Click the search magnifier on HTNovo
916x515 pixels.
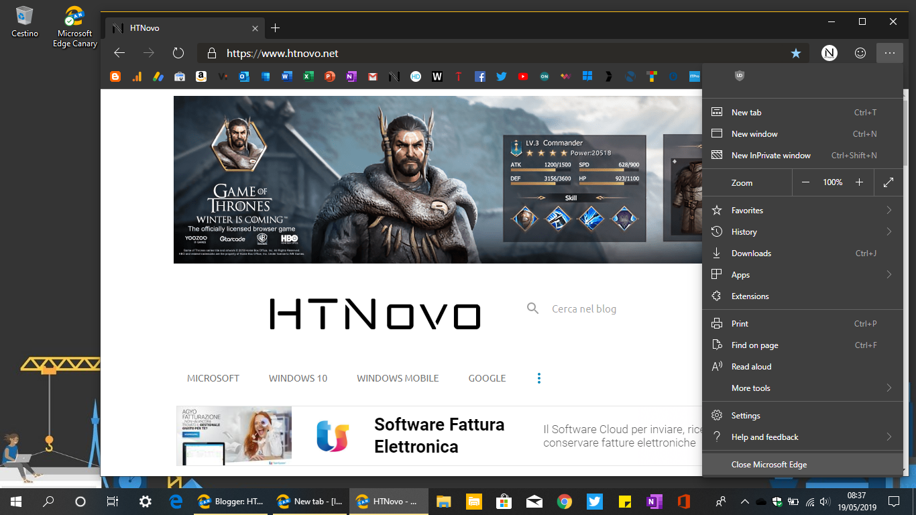[x=532, y=308]
